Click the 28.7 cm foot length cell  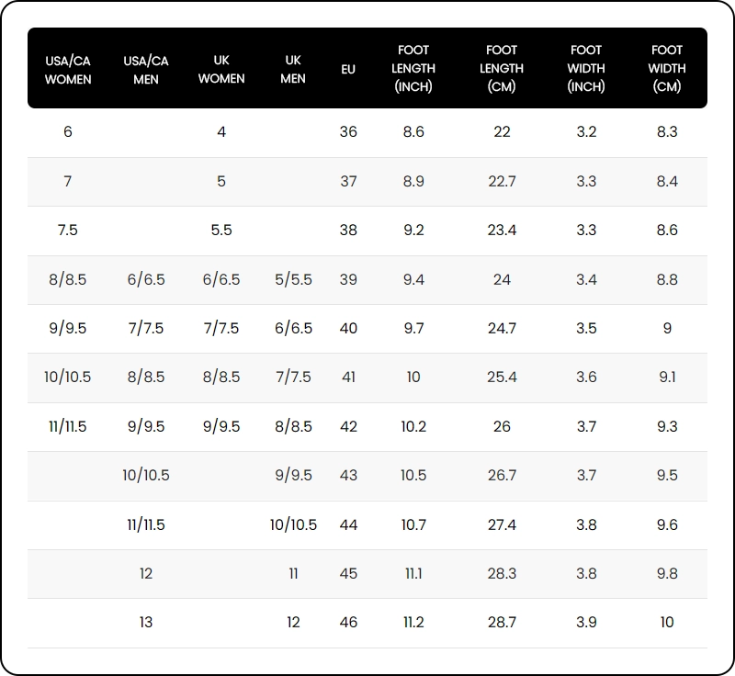502,623
